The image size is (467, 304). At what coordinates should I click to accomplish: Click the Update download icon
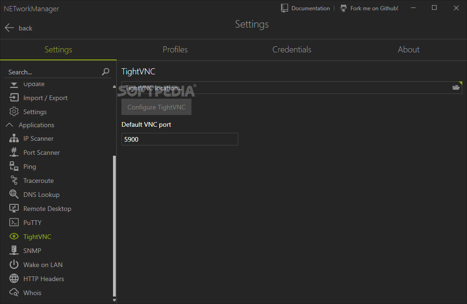14,85
